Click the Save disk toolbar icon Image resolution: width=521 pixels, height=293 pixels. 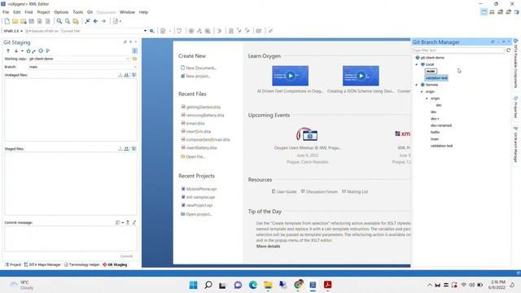pos(32,21)
